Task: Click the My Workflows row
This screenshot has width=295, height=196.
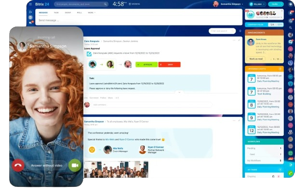Action: [264, 160]
